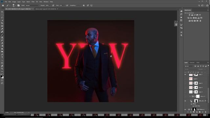Create new group folder icon

pos(200,112)
